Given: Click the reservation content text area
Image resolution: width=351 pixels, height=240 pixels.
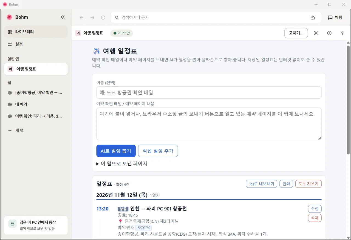Looking at the screenshot, I should click(209, 124).
